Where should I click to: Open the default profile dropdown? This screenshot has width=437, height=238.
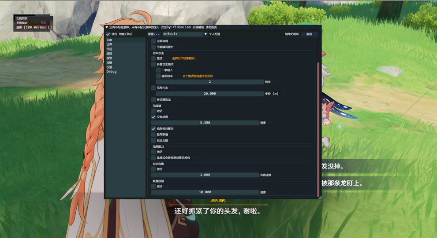point(185,34)
